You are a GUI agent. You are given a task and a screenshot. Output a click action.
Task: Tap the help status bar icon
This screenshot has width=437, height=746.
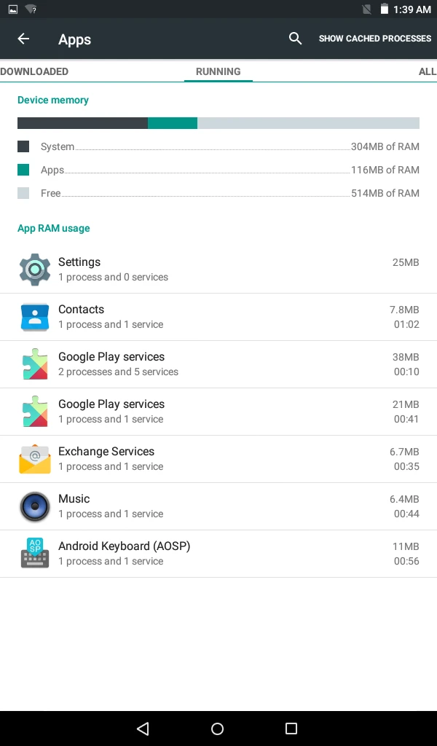point(31,9)
